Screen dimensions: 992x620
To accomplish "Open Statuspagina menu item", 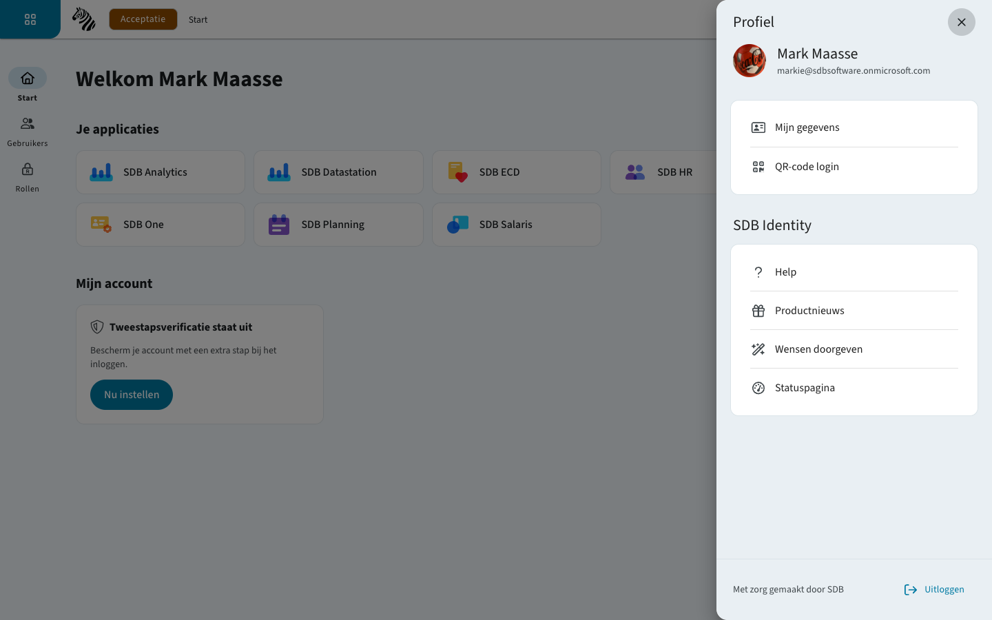I will 854,388.
